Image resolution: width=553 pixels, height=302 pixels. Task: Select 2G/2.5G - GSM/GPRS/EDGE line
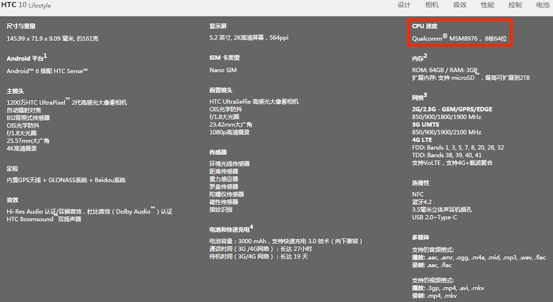pyautogui.click(x=452, y=109)
